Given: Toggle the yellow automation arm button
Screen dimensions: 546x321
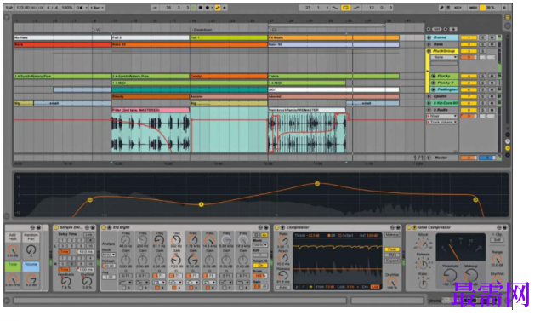Looking at the screenshot, I should [218, 8].
